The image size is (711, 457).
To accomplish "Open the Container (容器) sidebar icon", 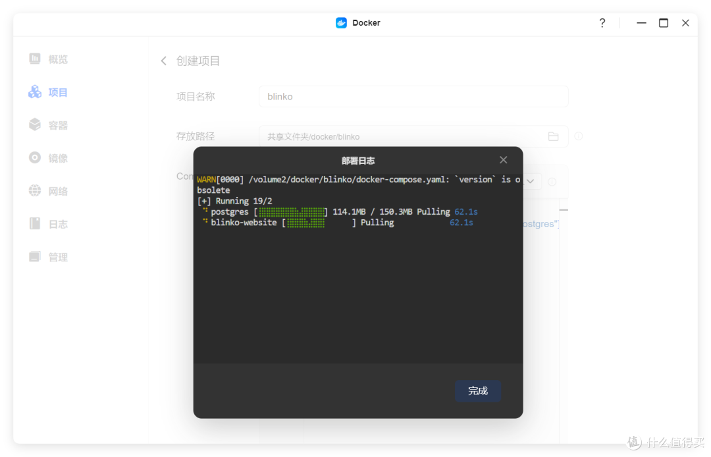I will click(35, 125).
